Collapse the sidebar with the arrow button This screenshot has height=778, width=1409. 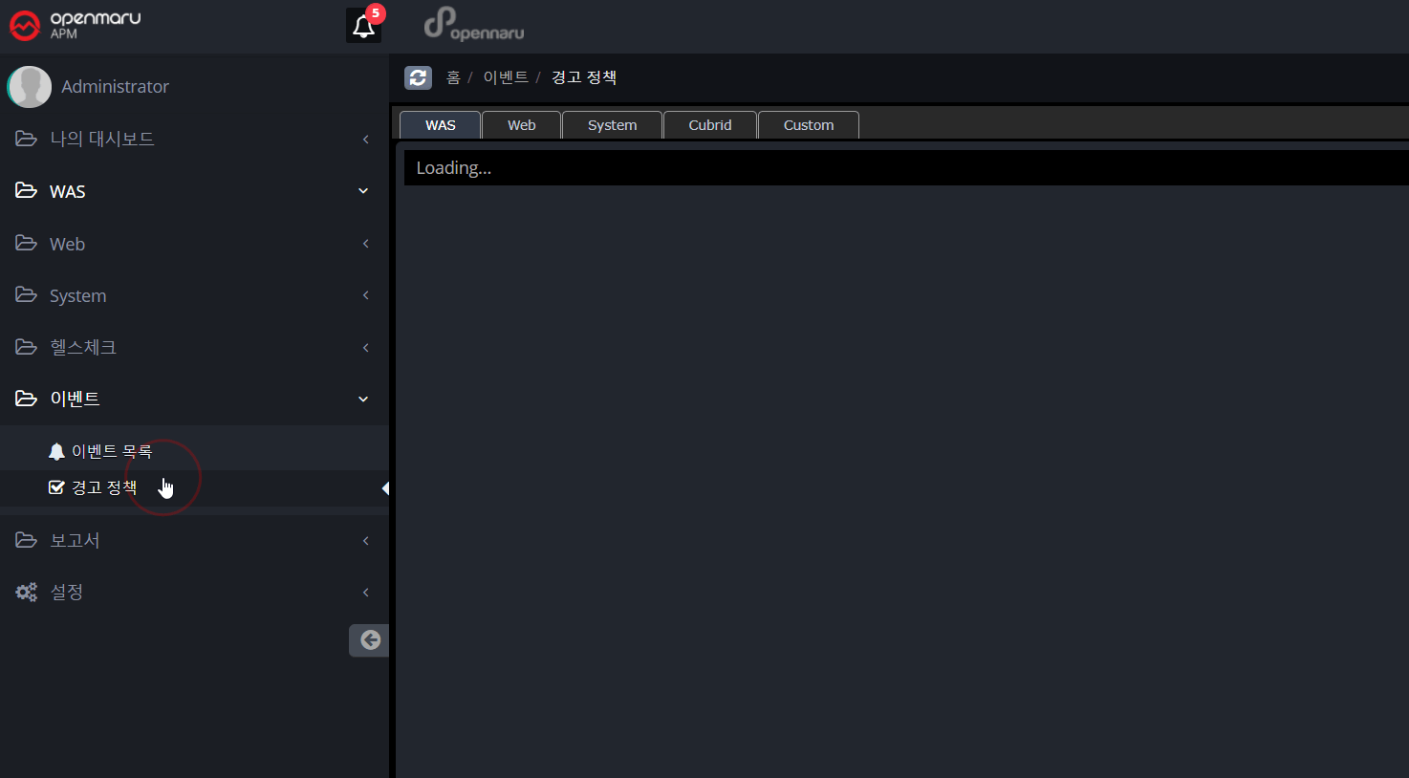(x=369, y=640)
